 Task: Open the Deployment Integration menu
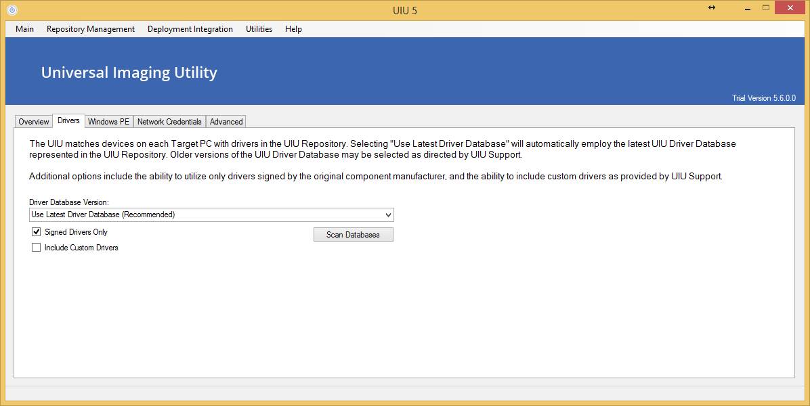pos(190,29)
